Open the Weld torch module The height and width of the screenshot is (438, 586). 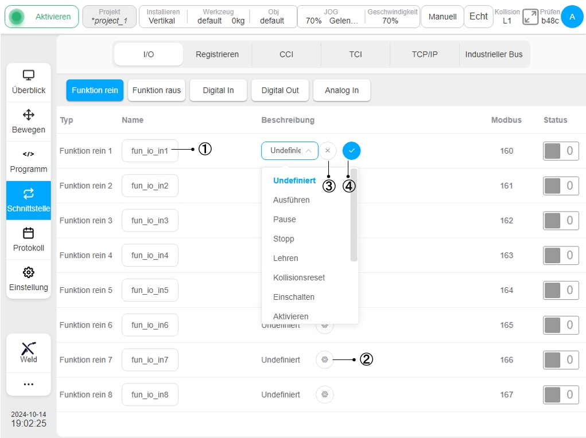(x=28, y=353)
